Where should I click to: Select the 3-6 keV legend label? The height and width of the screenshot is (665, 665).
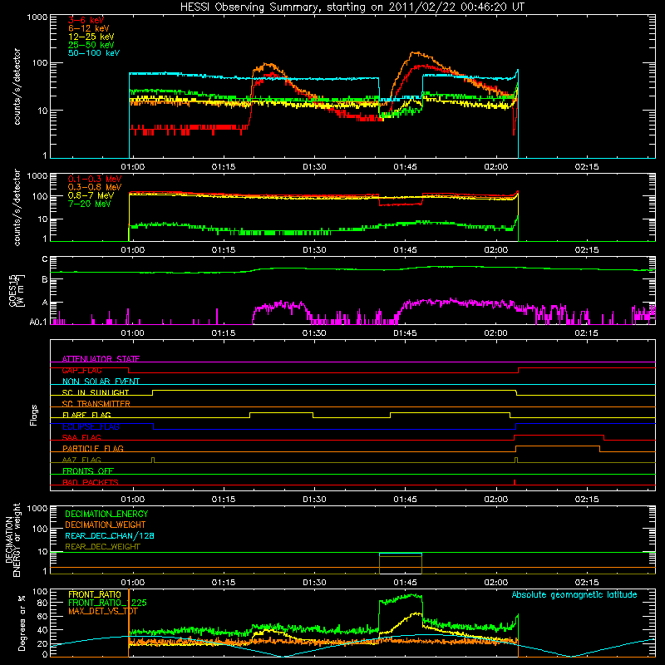click(86, 20)
